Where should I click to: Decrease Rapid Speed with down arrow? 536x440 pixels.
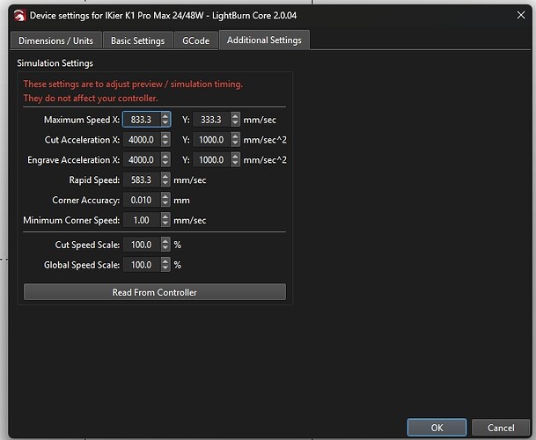click(x=165, y=183)
